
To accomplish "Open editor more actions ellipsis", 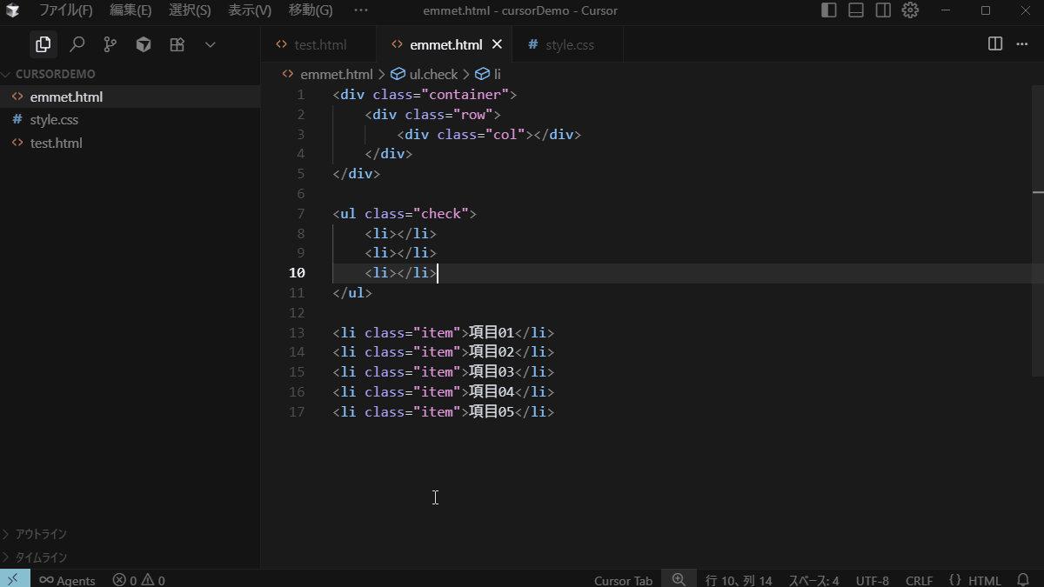I will pos(1022,44).
